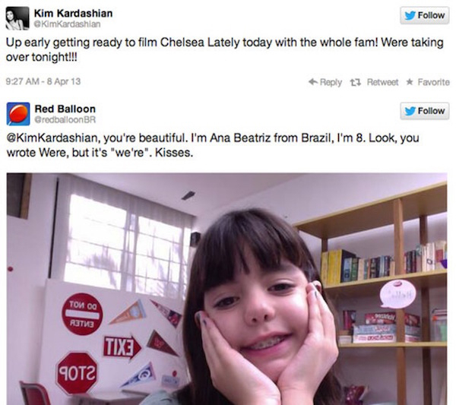Click the Reply arrow icon

click(313, 82)
